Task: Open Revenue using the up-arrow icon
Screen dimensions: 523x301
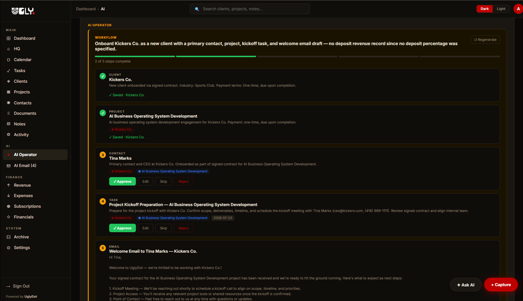Action: point(8,185)
